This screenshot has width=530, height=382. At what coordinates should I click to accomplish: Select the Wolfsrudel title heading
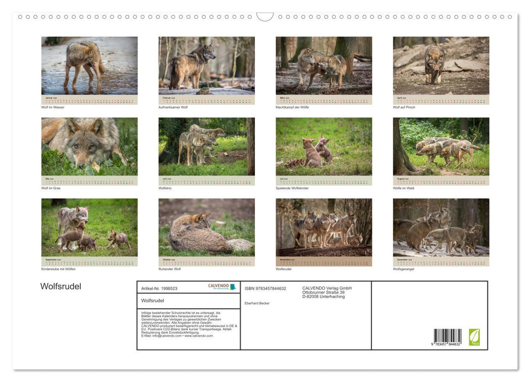pyautogui.click(x=61, y=286)
